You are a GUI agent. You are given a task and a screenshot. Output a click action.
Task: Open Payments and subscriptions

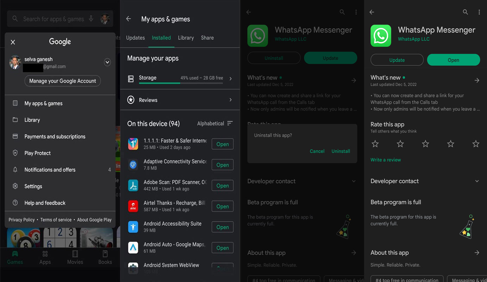tap(60, 136)
